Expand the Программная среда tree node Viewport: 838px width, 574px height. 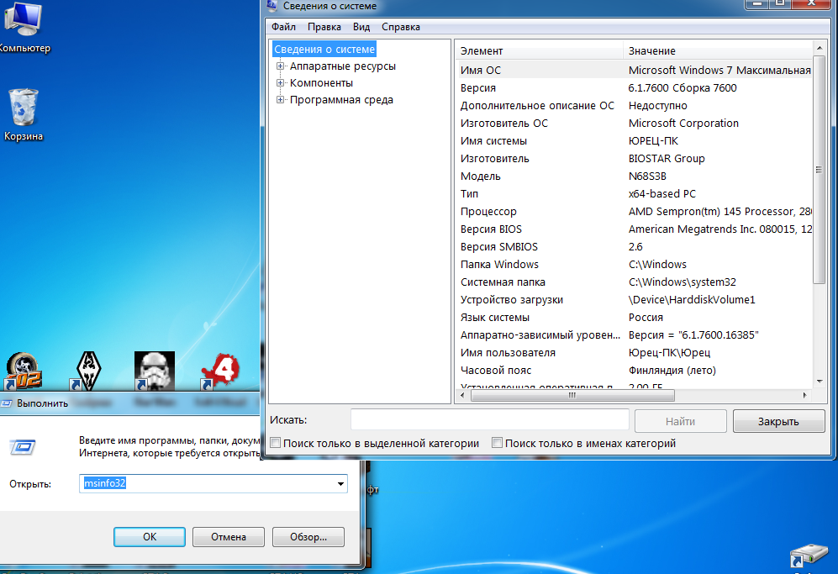(281, 100)
